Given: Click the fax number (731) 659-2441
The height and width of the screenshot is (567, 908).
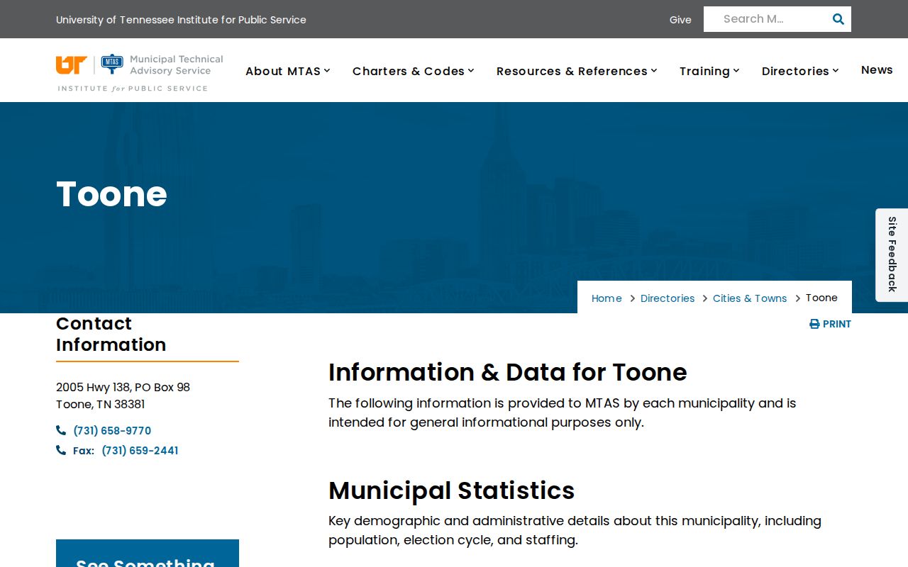Looking at the screenshot, I should click(x=140, y=450).
